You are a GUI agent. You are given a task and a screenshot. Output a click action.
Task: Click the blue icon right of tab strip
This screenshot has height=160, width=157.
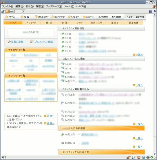151,11
